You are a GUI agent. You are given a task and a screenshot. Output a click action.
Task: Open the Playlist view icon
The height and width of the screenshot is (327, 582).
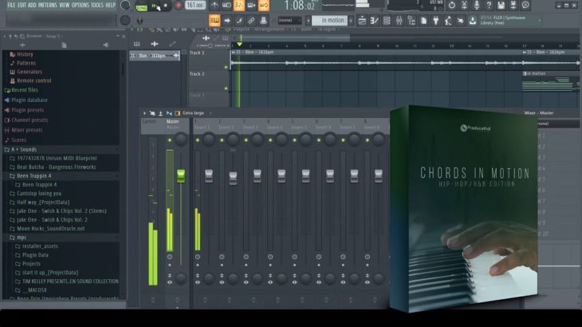[362, 21]
